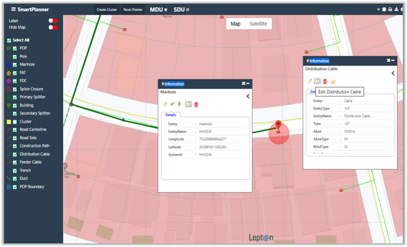Open the SmartPlanner hamburger menu
The image size is (407, 247).
(13, 9)
